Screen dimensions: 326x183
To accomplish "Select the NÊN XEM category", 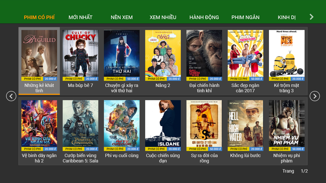I will (x=122, y=17).
